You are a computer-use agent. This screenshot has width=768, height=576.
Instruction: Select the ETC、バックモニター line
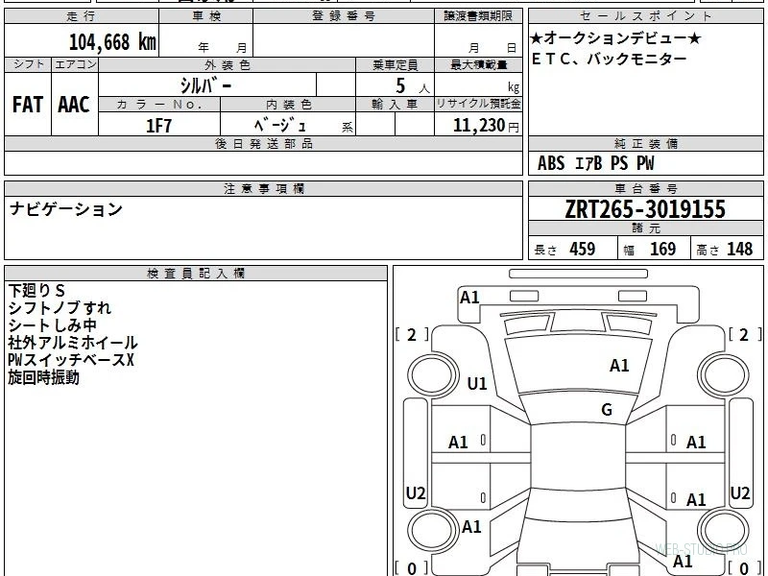pyautogui.click(x=610, y=60)
